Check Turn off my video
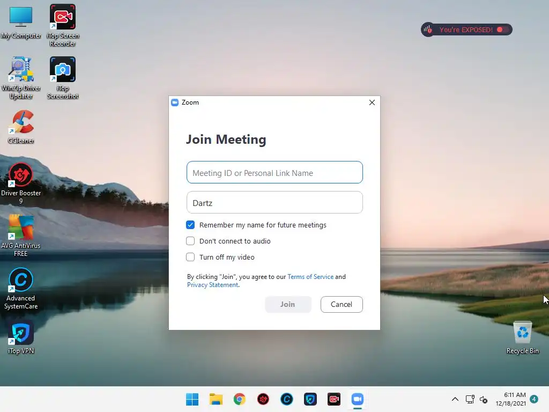Screen dimensions: 549x412 pos(190,257)
